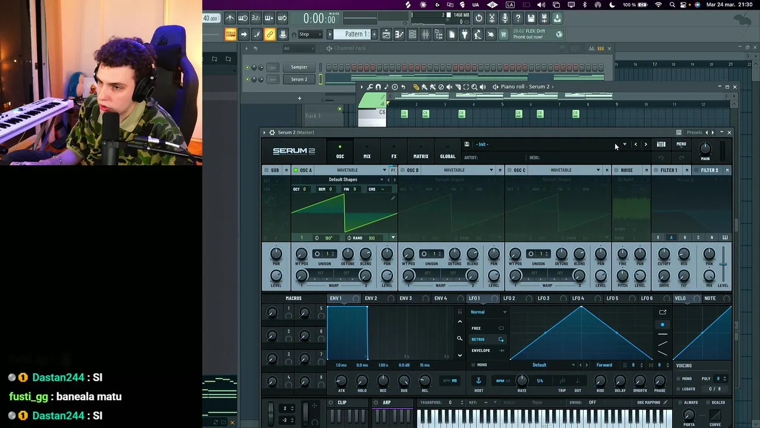Image resolution: width=760 pixels, height=428 pixels.
Task: Click the LFO 1 HOST anchor button
Action: pyautogui.click(x=479, y=380)
